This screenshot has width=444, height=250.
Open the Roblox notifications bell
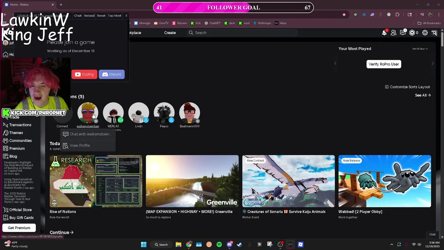(x=384, y=33)
